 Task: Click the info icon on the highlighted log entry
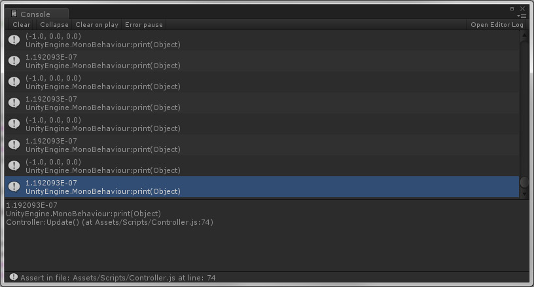pyautogui.click(x=14, y=187)
